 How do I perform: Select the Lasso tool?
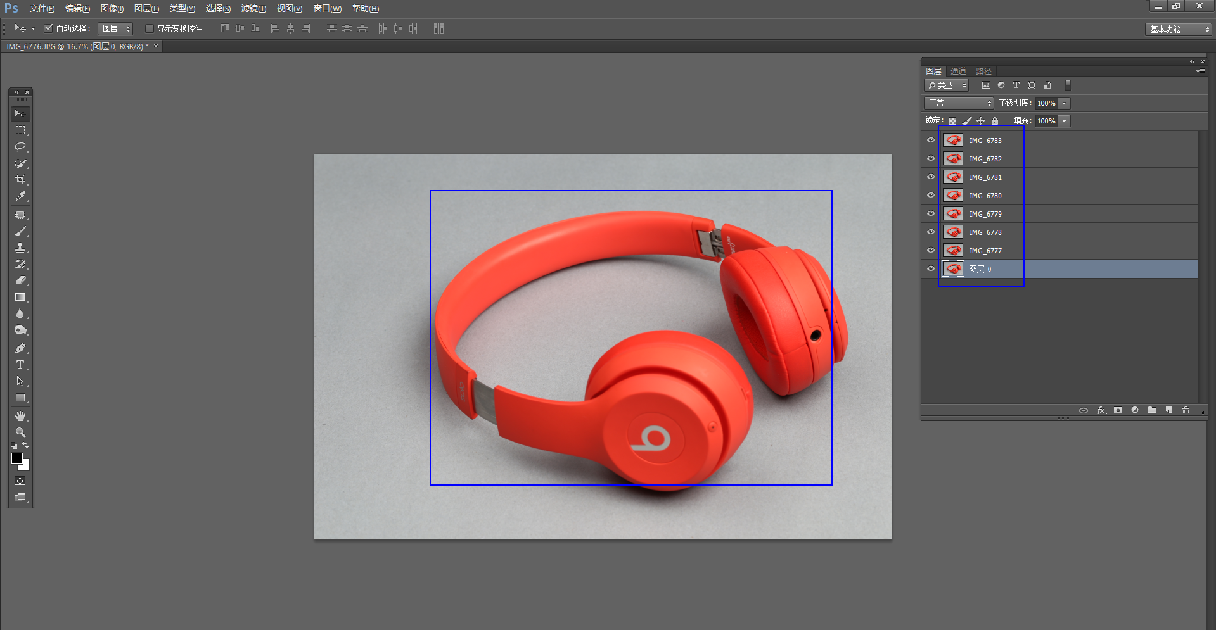pyautogui.click(x=20, y=147)
